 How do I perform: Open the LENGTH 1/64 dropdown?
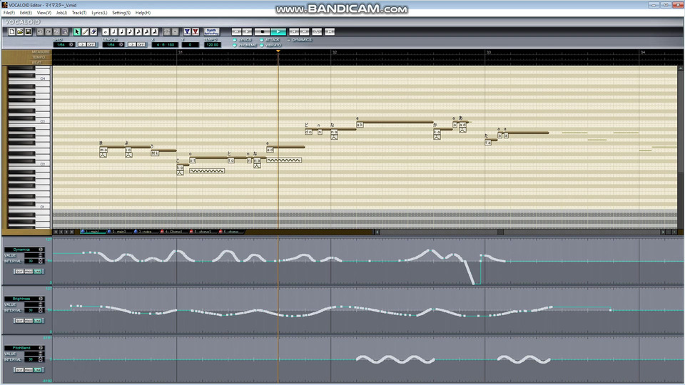(x=121, y=44)
